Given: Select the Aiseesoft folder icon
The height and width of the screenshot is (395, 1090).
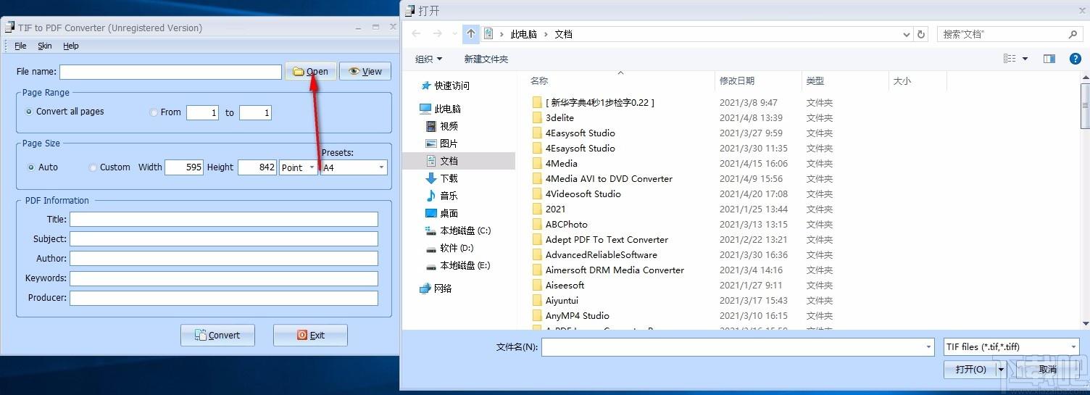Looking at the screenshot, I should 537,285.
